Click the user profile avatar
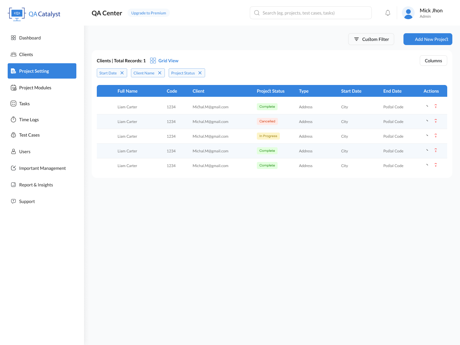 coord(408,13)
